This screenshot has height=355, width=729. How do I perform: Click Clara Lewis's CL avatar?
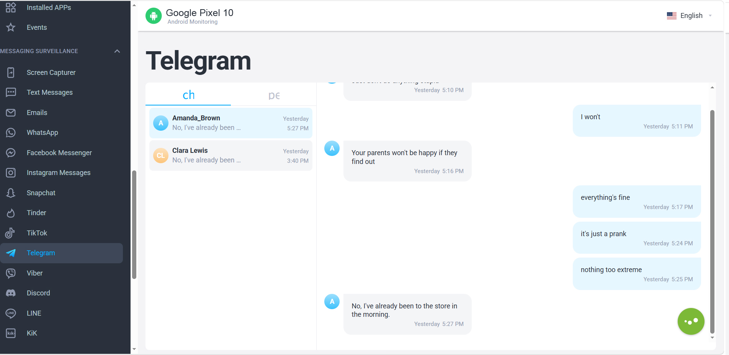161,156
